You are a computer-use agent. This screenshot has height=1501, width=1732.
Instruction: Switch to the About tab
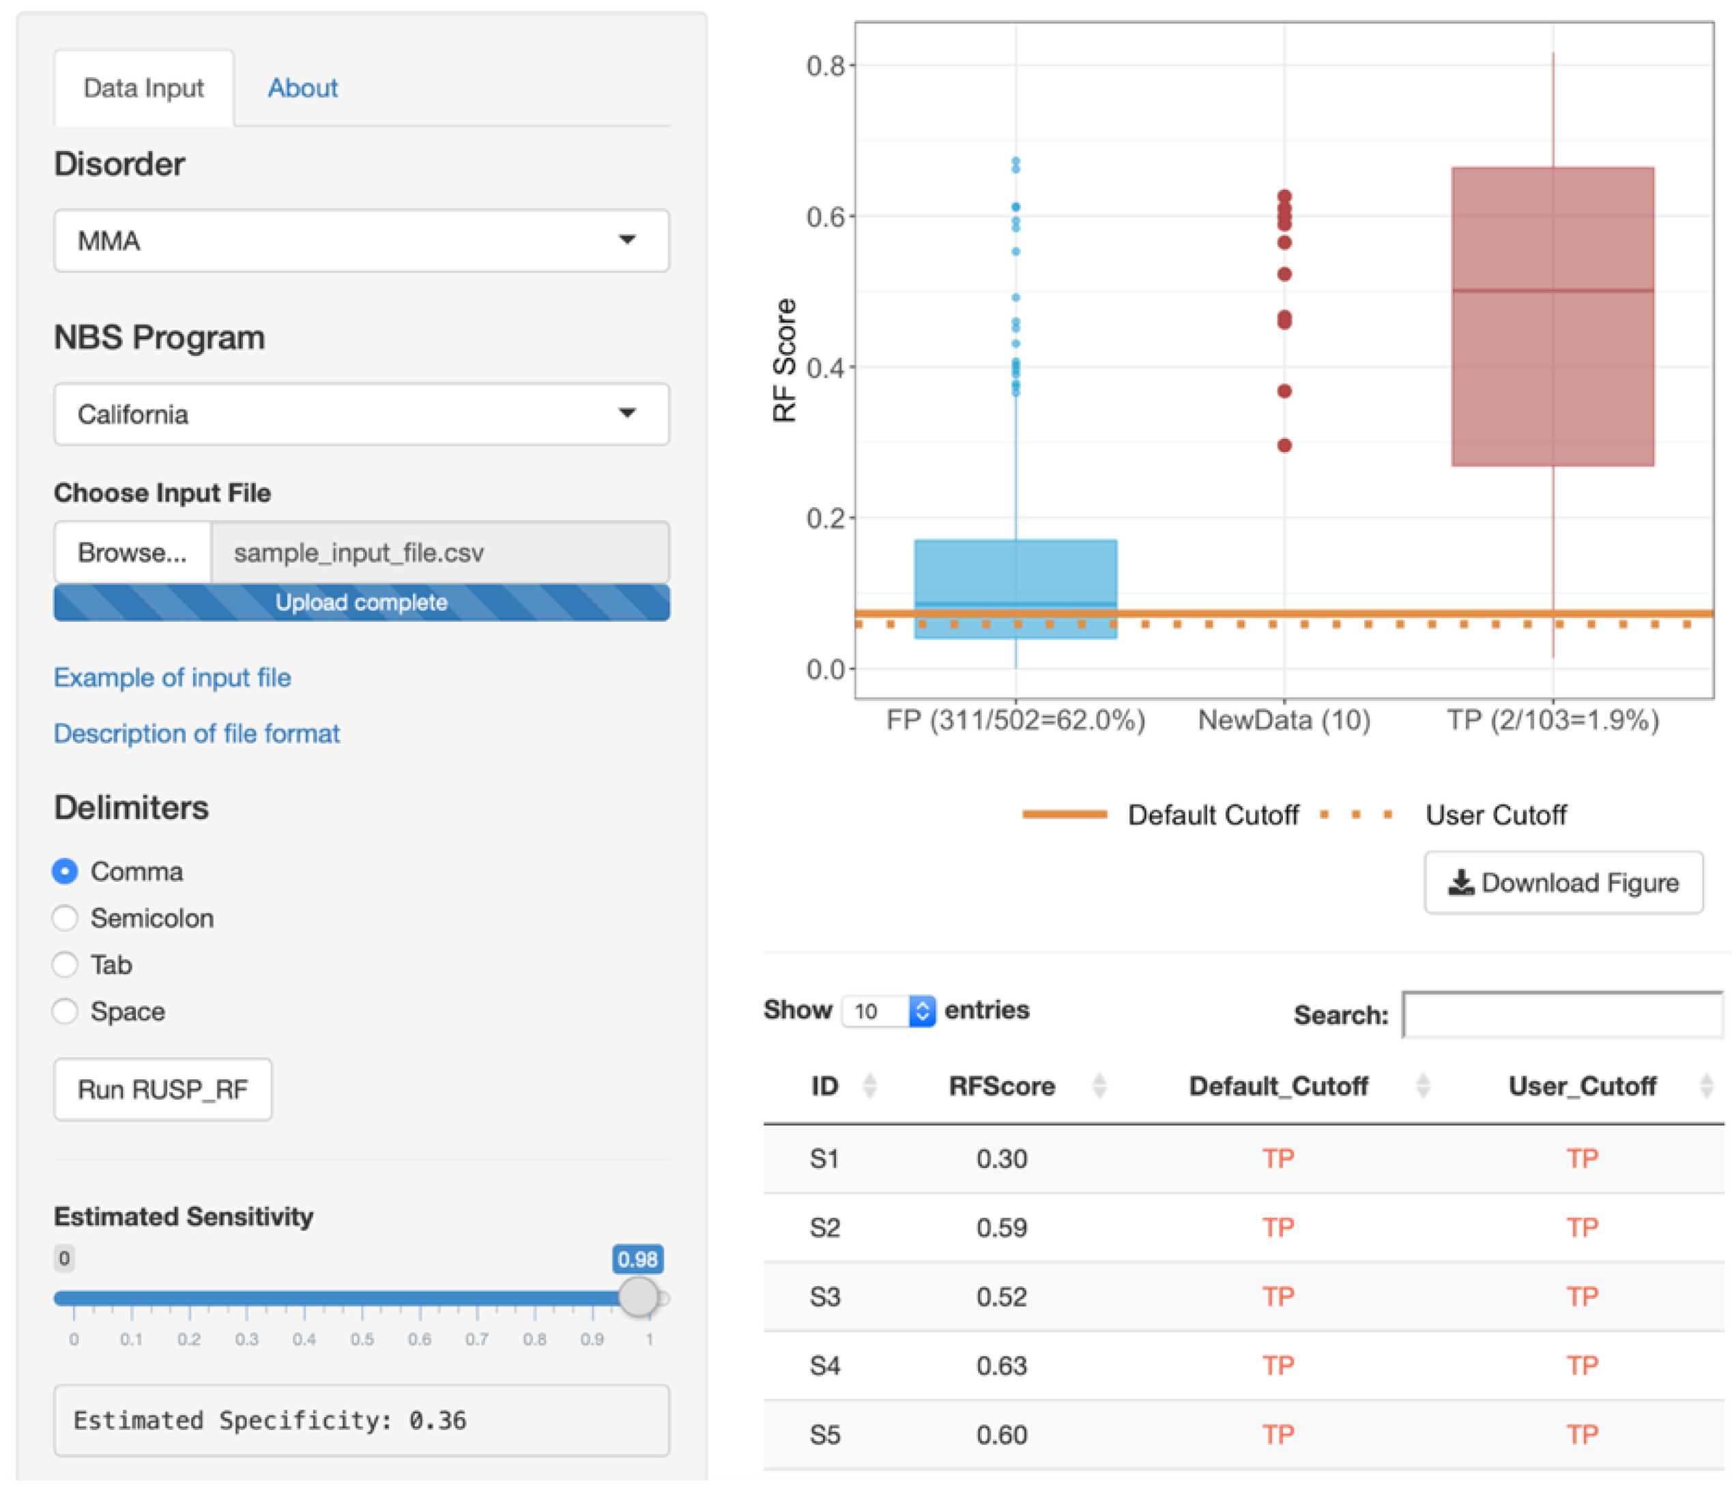tap(302, 88)
